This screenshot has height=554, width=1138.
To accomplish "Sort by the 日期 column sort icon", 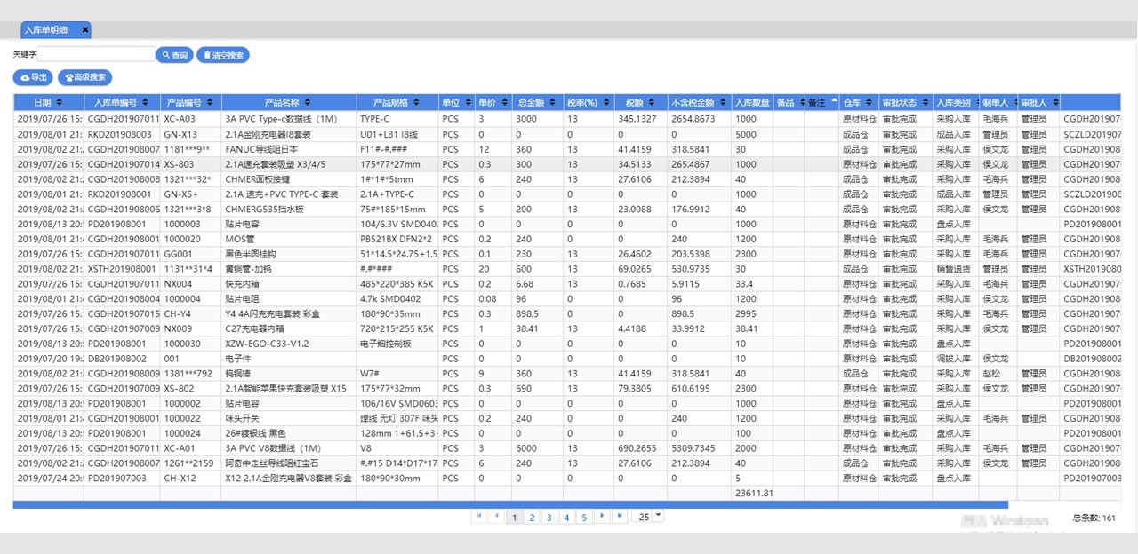I will [x=60, y=103].
